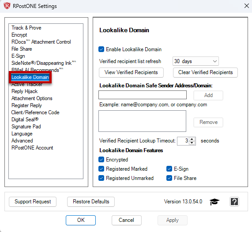Toggle Enable Lookalike Domain checkbox
This screenshot has height=232, width=252.
101,49
